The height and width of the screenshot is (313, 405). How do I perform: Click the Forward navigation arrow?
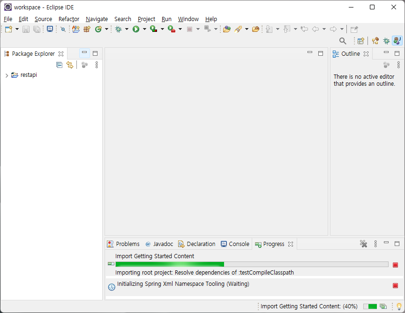pos(333,29)
